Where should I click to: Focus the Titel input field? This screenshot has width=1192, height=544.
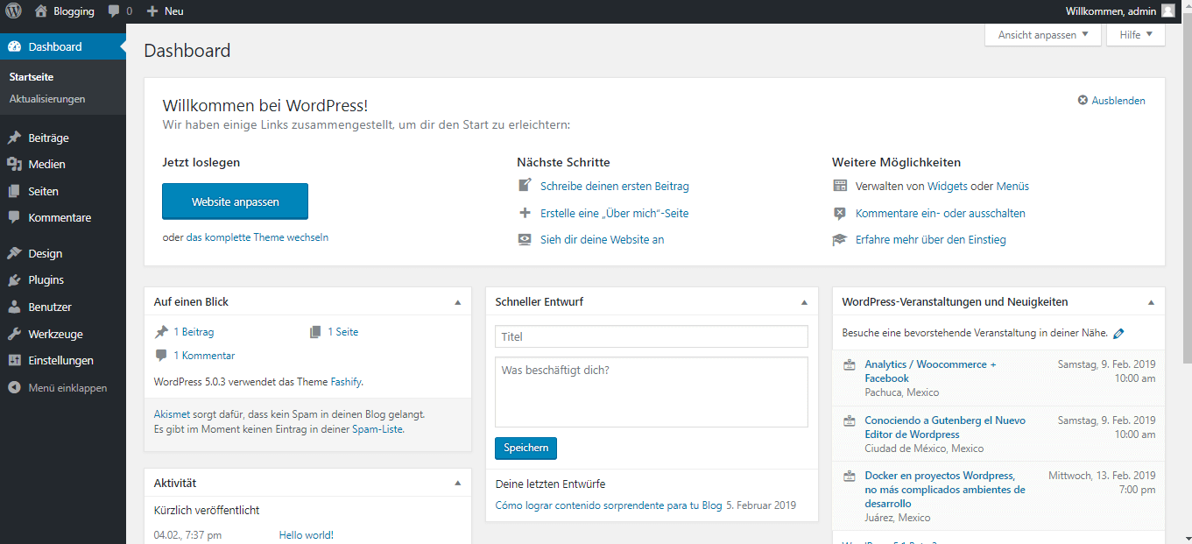coord(652,336)
